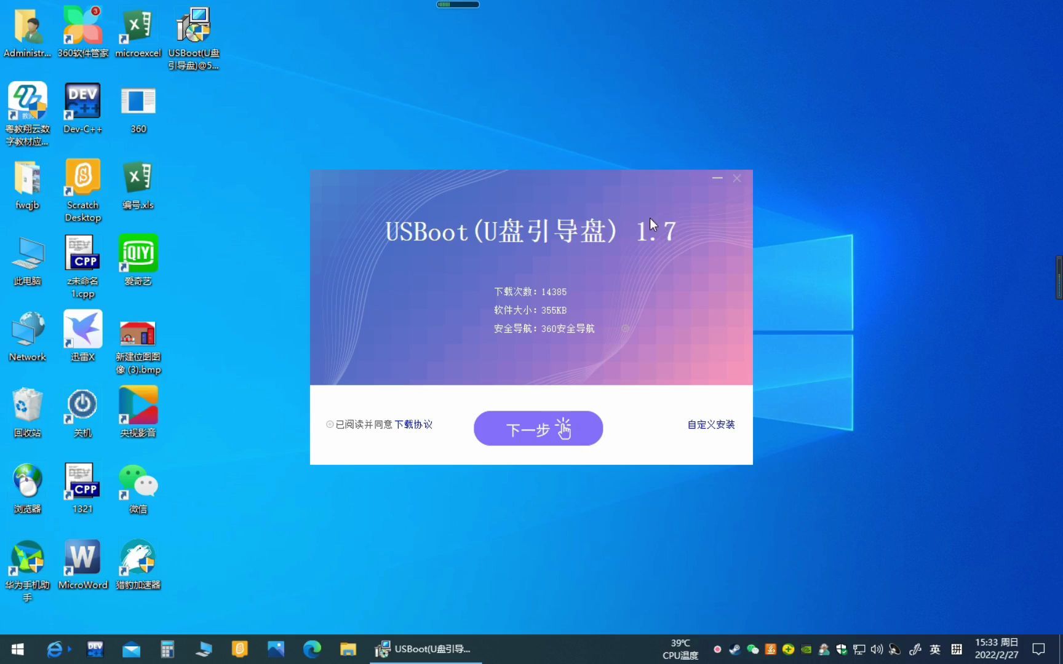Open the Windows Start menu
Viewport: 1063px width, 664px height.
coord(18,649)
